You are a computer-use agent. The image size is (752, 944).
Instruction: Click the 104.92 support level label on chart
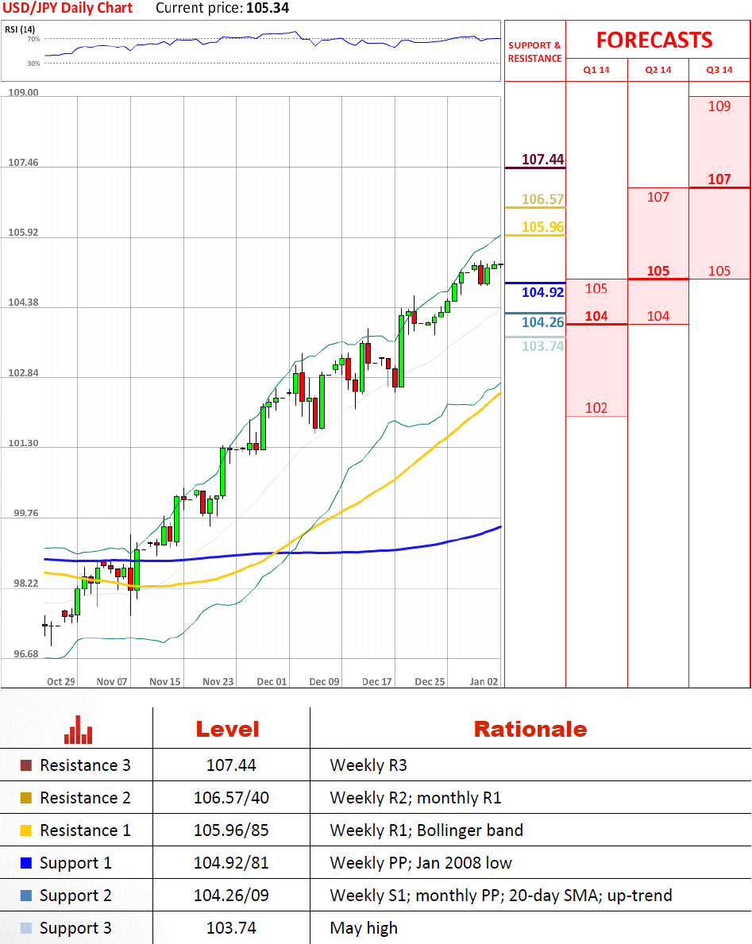tap(542, 292)
